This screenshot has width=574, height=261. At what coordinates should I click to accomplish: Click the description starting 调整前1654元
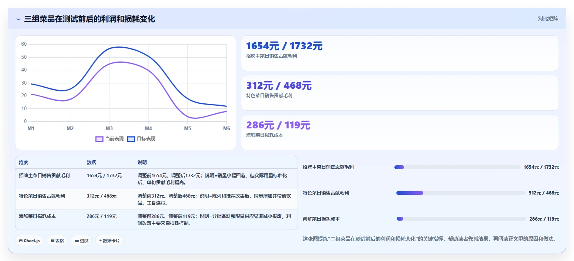pos(212,179)
